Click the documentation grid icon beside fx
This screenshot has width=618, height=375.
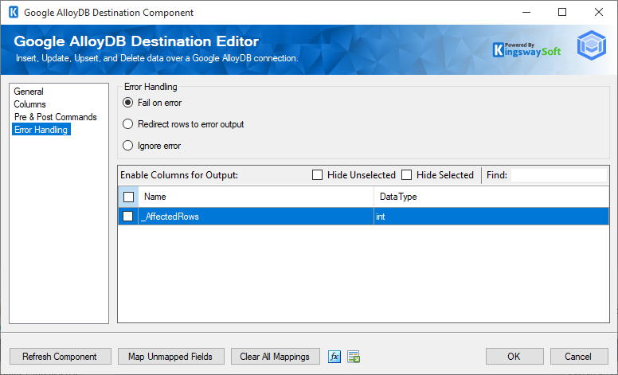(354, 357)
